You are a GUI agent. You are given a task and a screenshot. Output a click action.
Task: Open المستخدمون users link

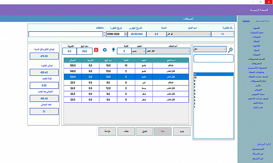click(258, 149)
